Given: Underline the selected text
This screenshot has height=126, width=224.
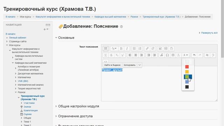Looking at the screenshot, I should [106, 55].
